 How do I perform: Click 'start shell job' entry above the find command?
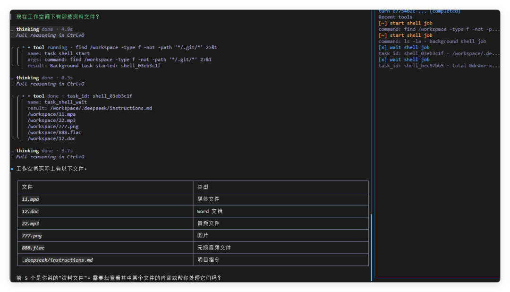(x=405, y=23)
